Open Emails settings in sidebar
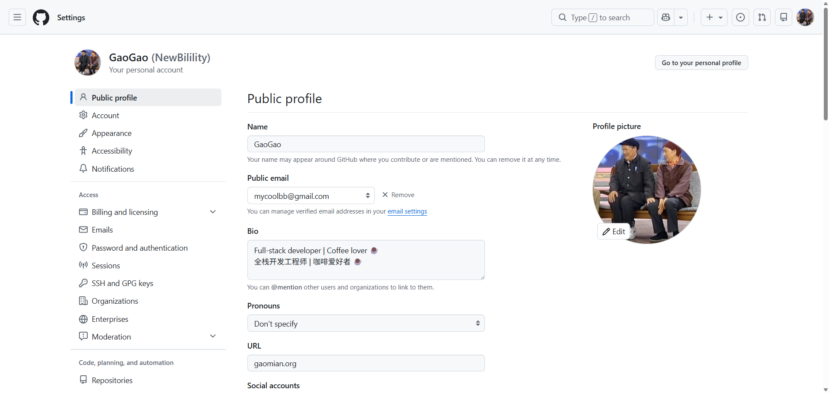 pyautogui.click(x=148, y=230)
